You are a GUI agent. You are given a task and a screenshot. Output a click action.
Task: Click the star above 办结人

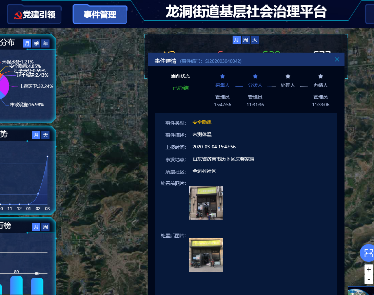click(320, 76)
